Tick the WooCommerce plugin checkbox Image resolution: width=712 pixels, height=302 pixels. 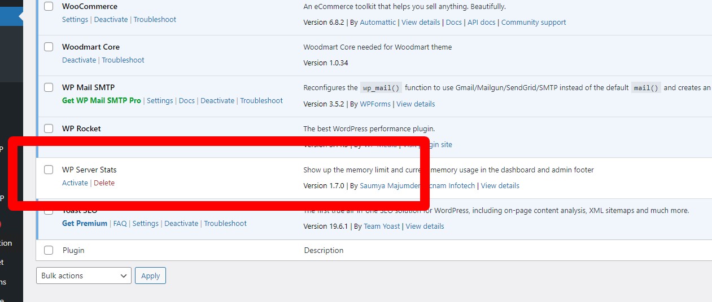coord(49,6)
